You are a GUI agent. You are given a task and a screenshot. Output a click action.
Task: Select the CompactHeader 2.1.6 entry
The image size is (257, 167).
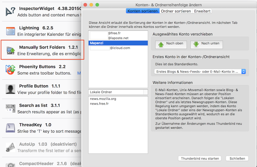[x=42, y=163]
